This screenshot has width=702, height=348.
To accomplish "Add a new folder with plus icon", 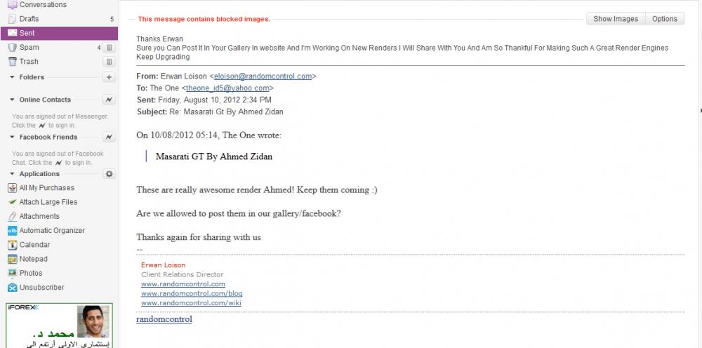I will pyautogui.click(x=109, y=77).
